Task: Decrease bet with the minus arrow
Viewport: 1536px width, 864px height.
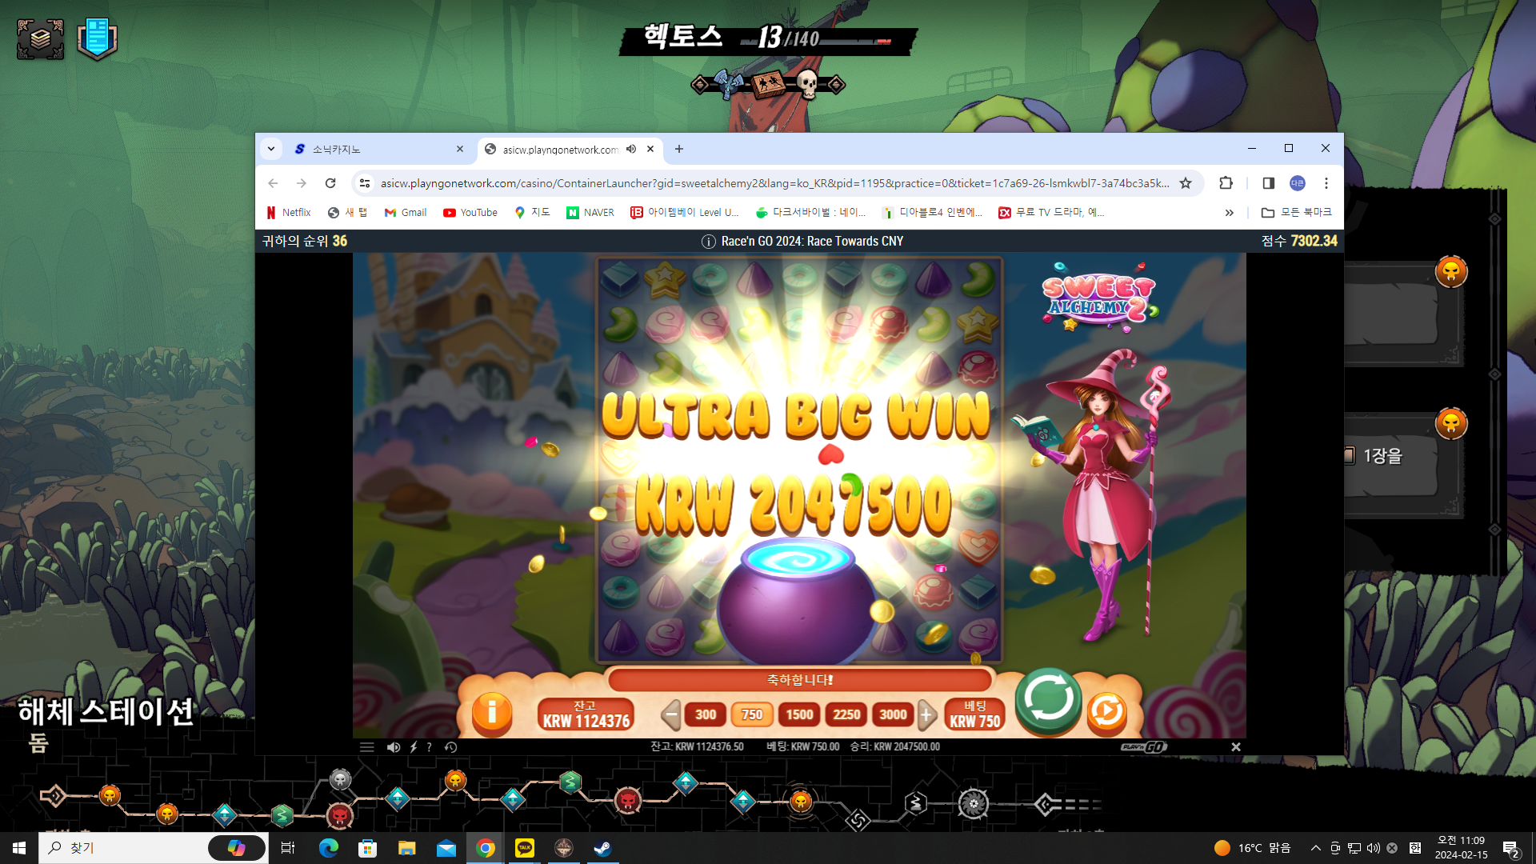Action: tap(671, 714)
